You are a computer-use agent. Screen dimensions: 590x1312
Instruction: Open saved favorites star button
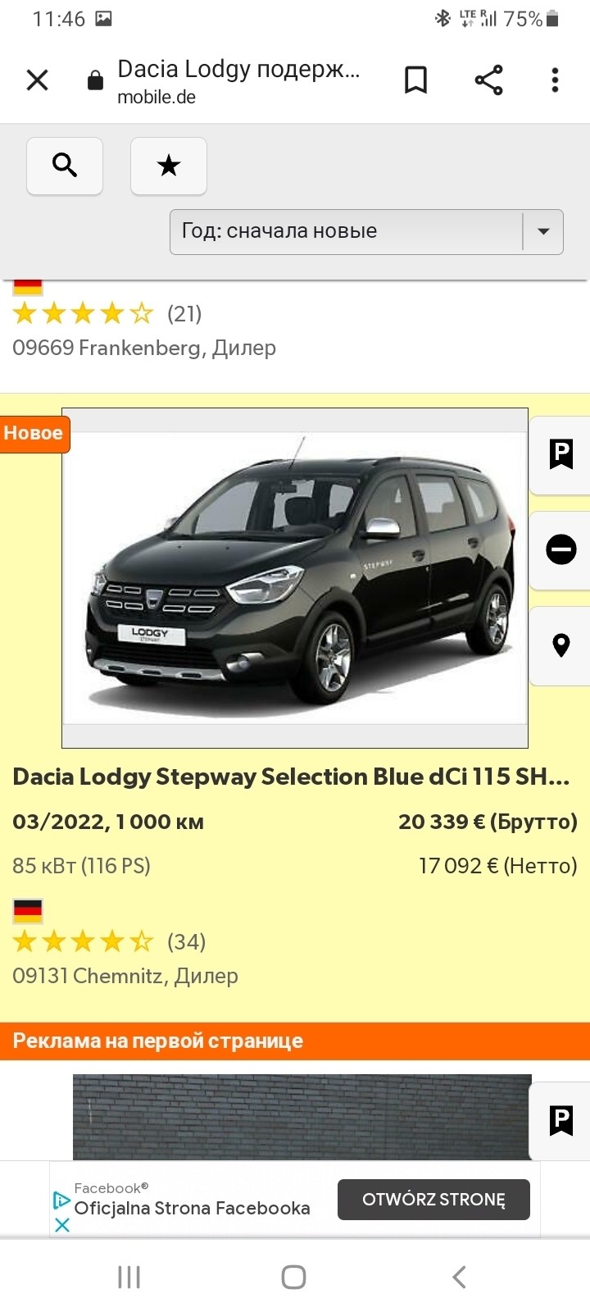tap(169, 166)
